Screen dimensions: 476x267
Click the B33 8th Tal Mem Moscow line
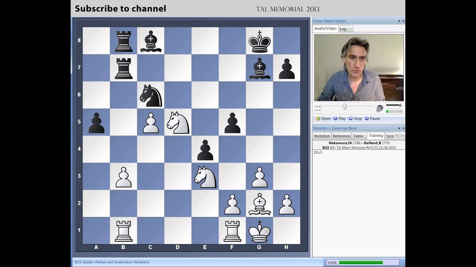point(359,148)
